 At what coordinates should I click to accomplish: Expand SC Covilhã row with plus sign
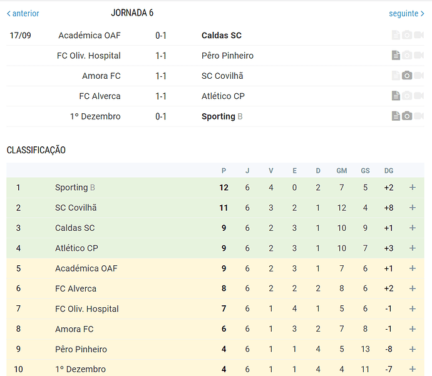coord(413,208)
